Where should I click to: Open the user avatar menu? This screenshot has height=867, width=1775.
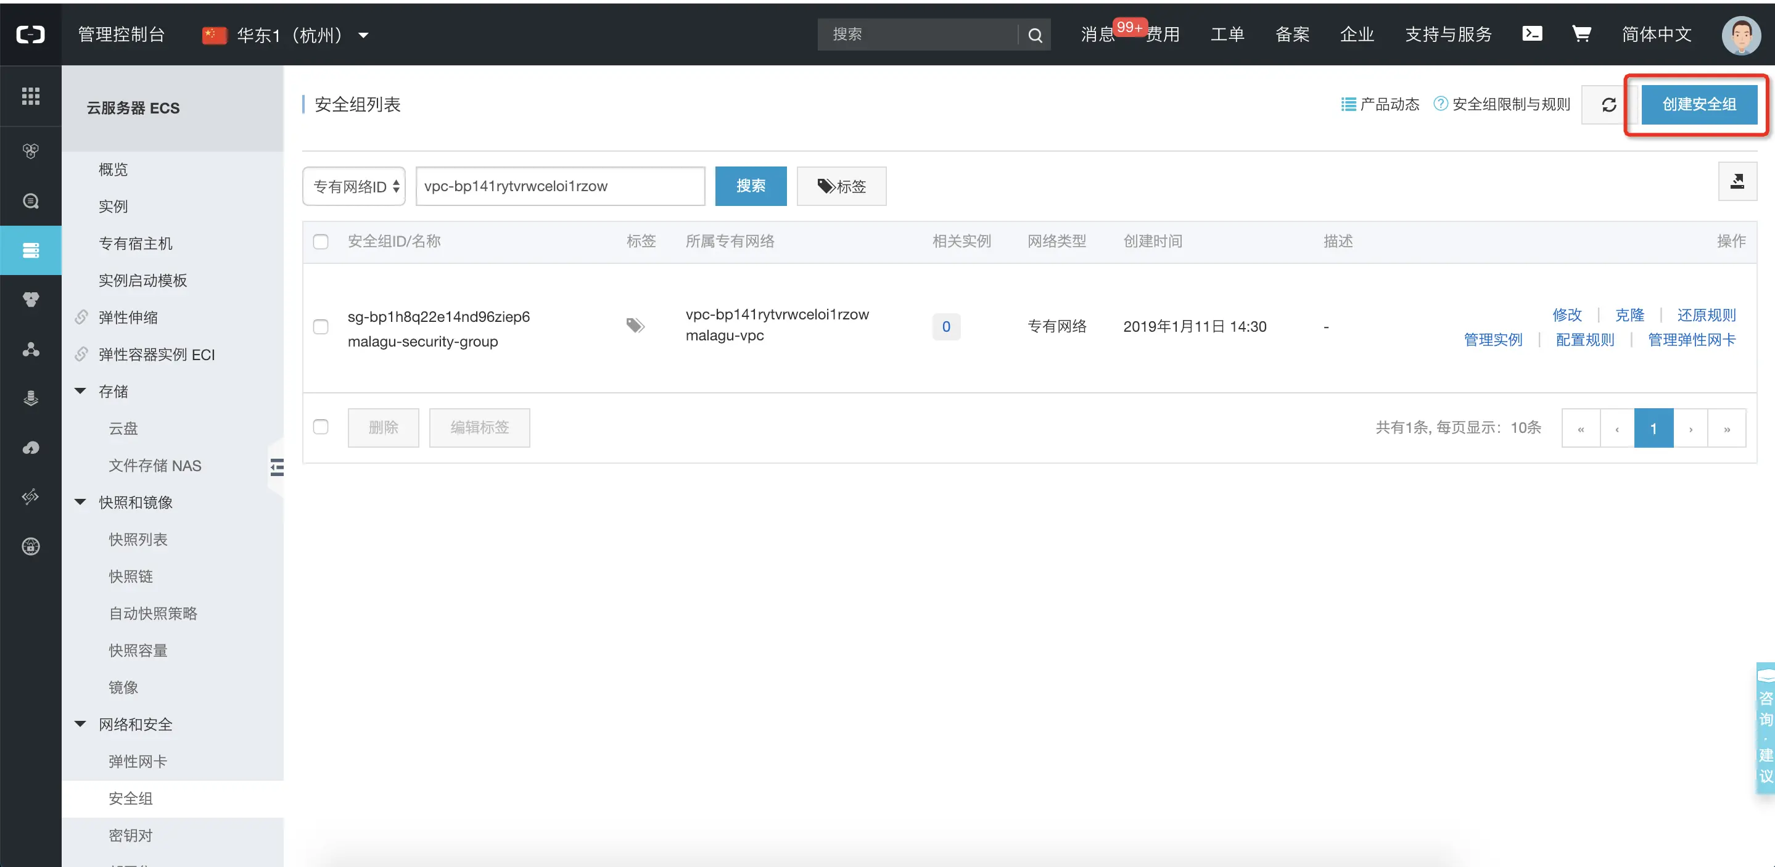[1740, 35]
